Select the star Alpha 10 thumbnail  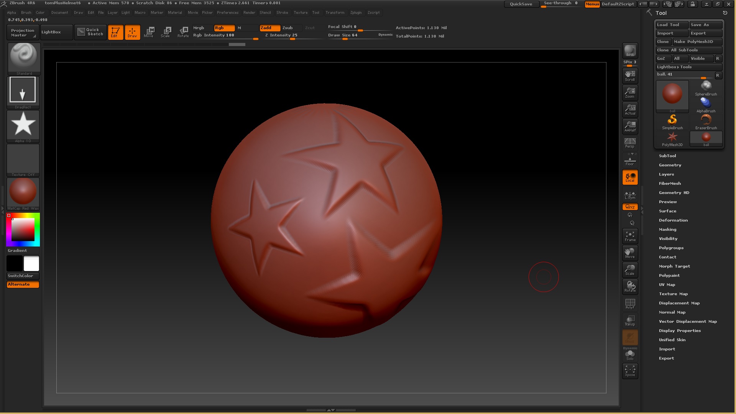pos(23,125)
